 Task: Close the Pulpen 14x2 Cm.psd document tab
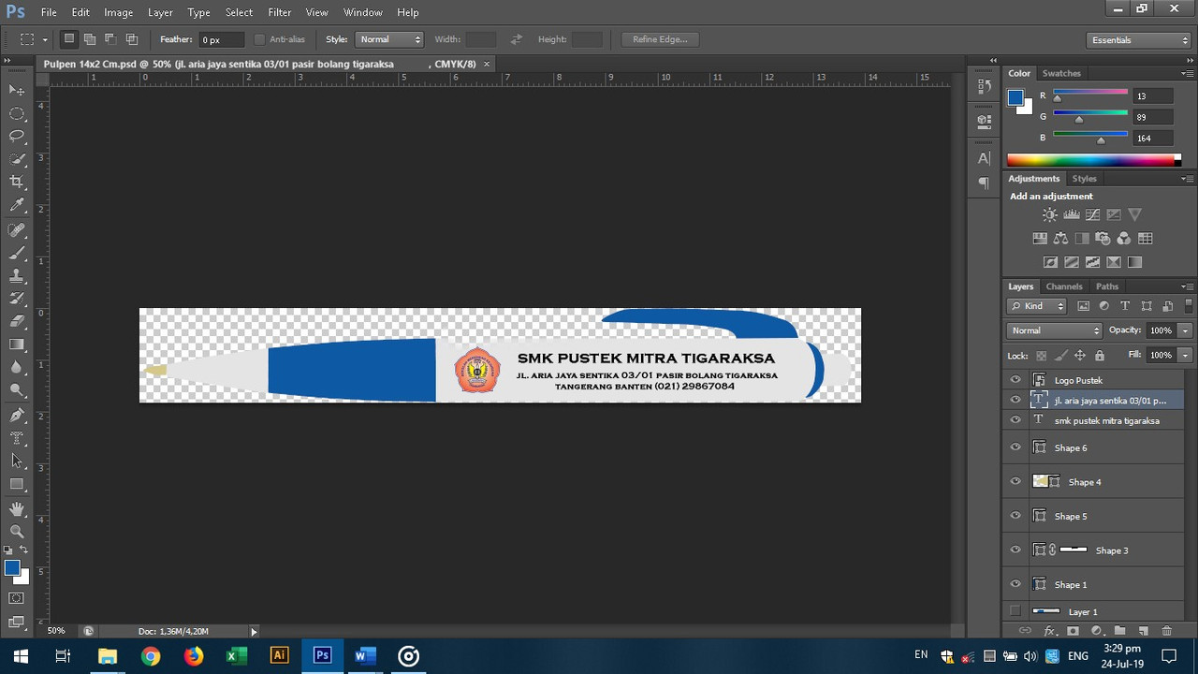487,64
